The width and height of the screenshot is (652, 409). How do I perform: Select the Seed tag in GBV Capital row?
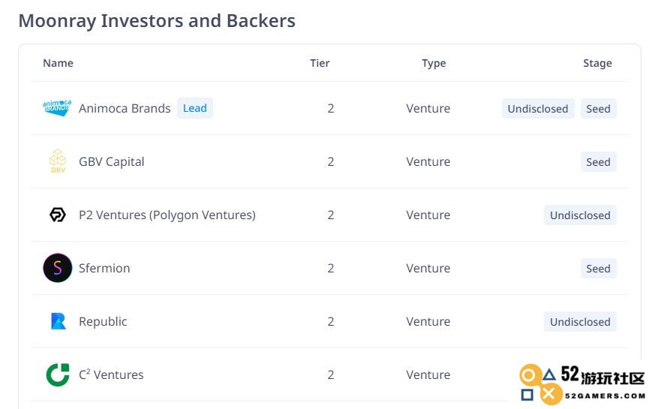click(599, 162)
